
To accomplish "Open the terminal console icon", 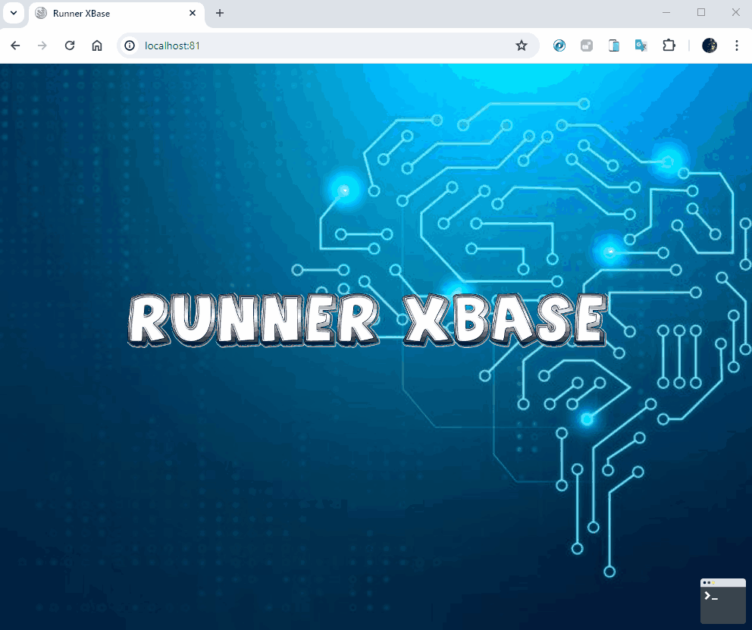I will click(x=722, y=601).
